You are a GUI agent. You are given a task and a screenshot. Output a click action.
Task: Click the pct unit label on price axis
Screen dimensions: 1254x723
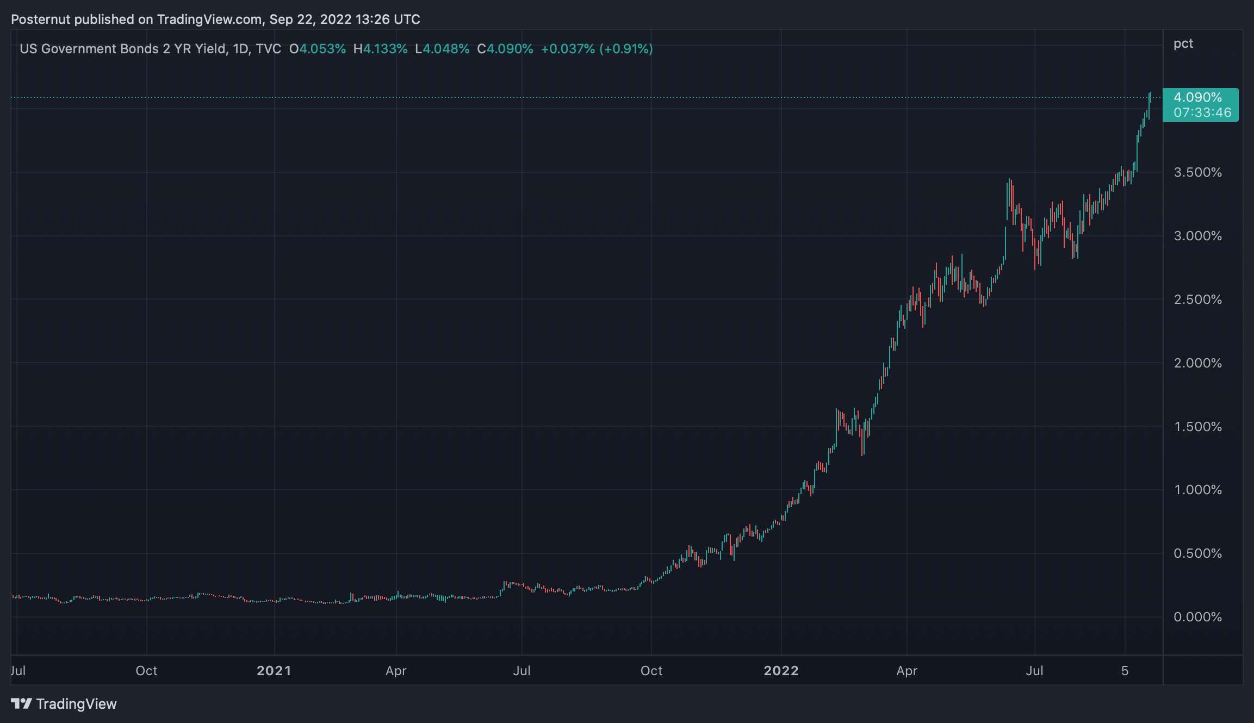[x=1183, y=43]
